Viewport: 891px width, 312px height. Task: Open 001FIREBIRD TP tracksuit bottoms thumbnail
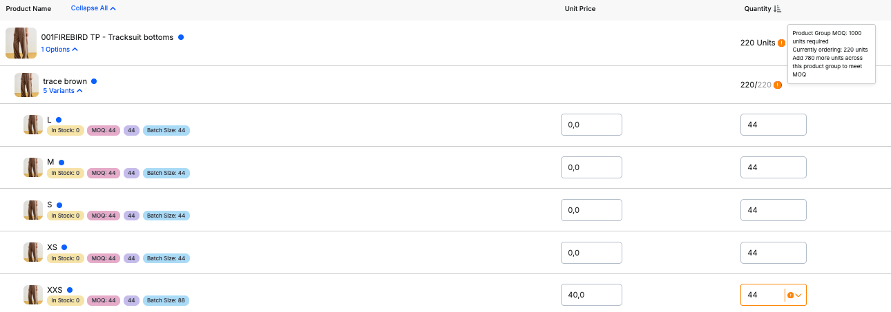[21, 43]
